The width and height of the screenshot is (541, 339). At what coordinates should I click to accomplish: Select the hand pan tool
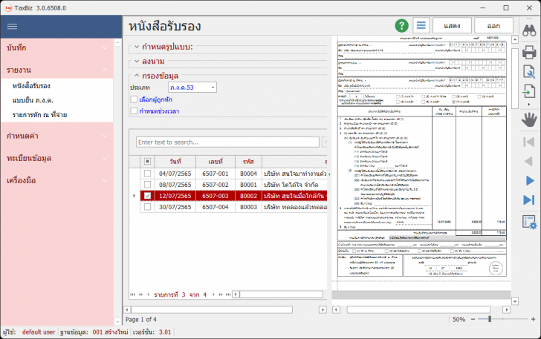(x=529, y=120)
